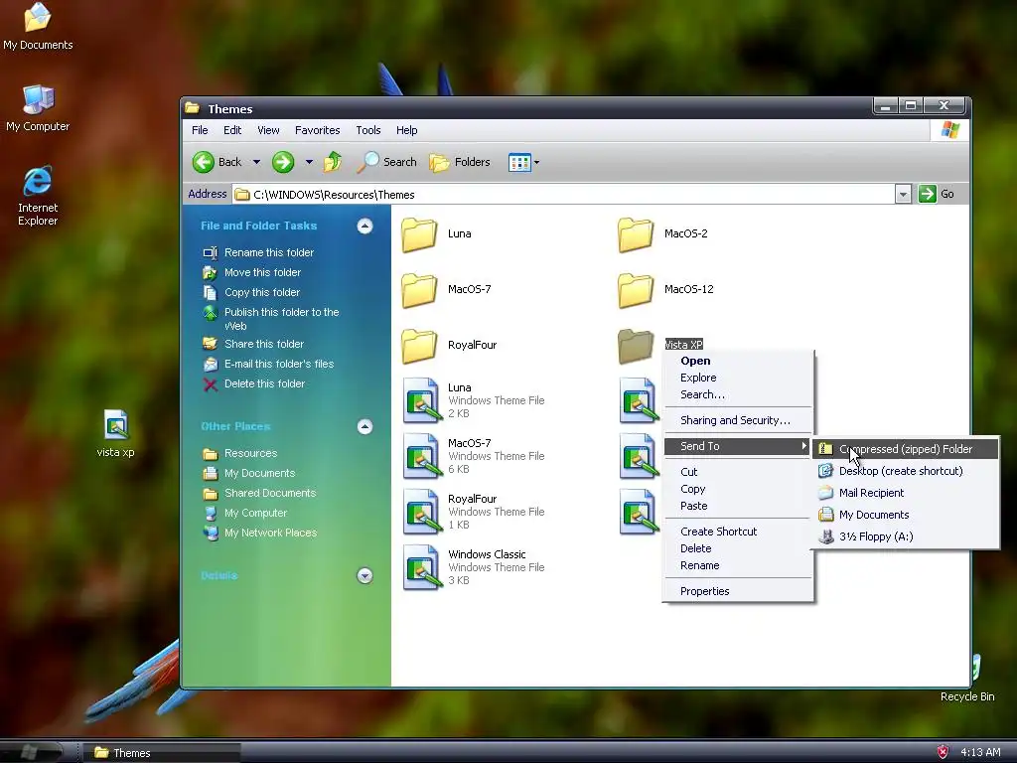Open the Tools menu
The height and width of the screenshot is (763, 1017).
click(367, 130)
